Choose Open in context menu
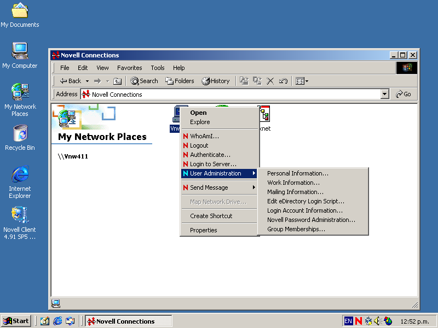Screen dimensions: 438x328 coord(219,113)
